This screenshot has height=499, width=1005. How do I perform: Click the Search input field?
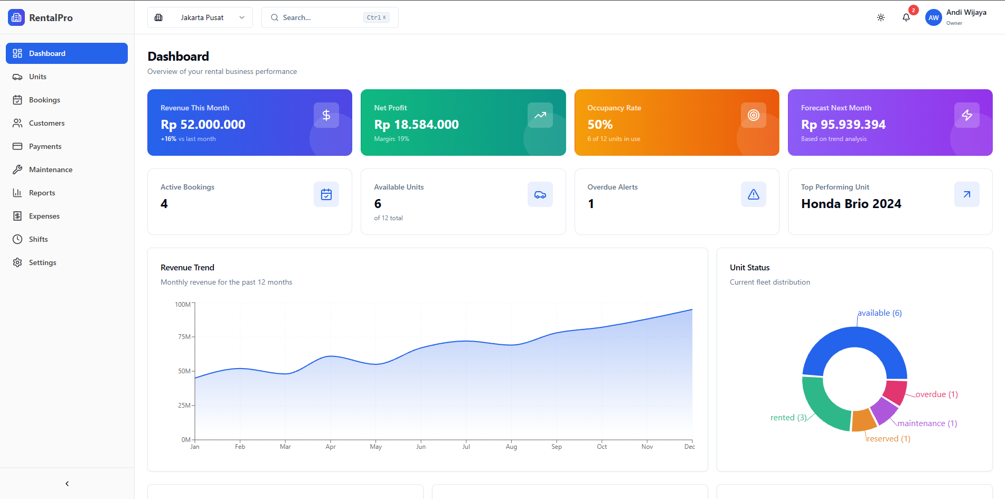[x=321, y=17]
